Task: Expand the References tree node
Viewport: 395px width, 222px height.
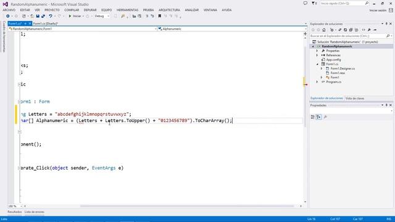Action: pyautogui.click(x=317, y=55)
